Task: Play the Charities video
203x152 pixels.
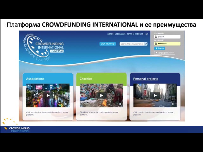Action: (x=101, y=95)
